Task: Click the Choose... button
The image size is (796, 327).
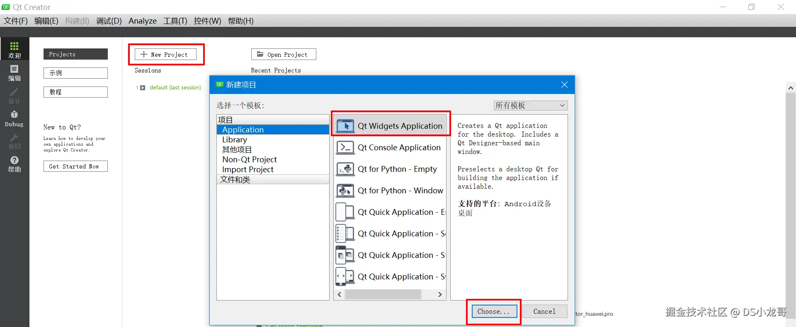Action: pos(494,311)
